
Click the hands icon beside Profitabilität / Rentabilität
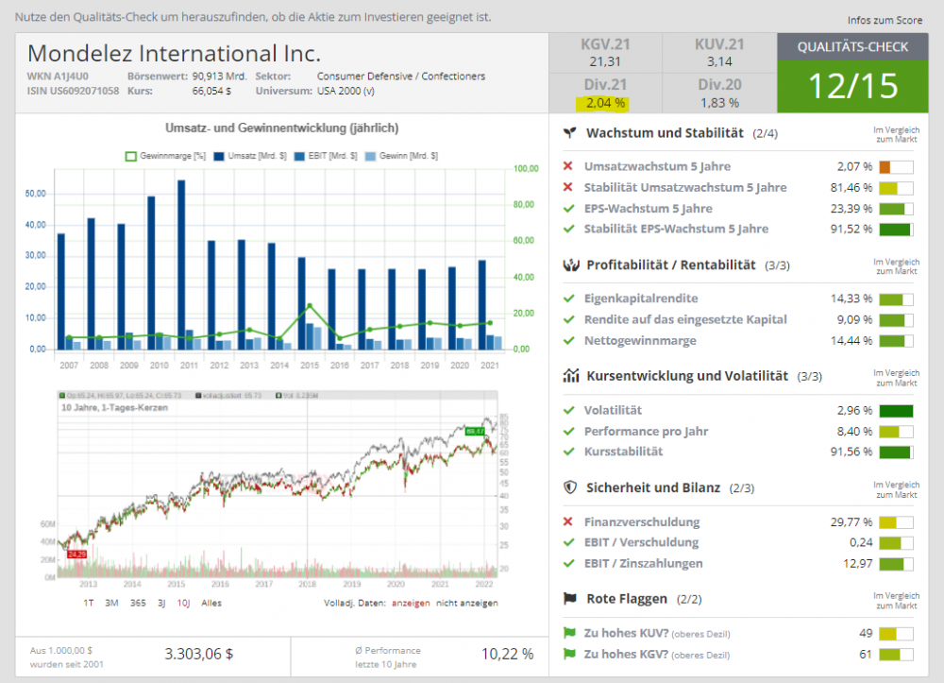tap(569, 265)
